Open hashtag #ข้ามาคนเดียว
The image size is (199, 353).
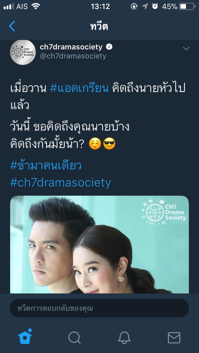click(46, 165)
